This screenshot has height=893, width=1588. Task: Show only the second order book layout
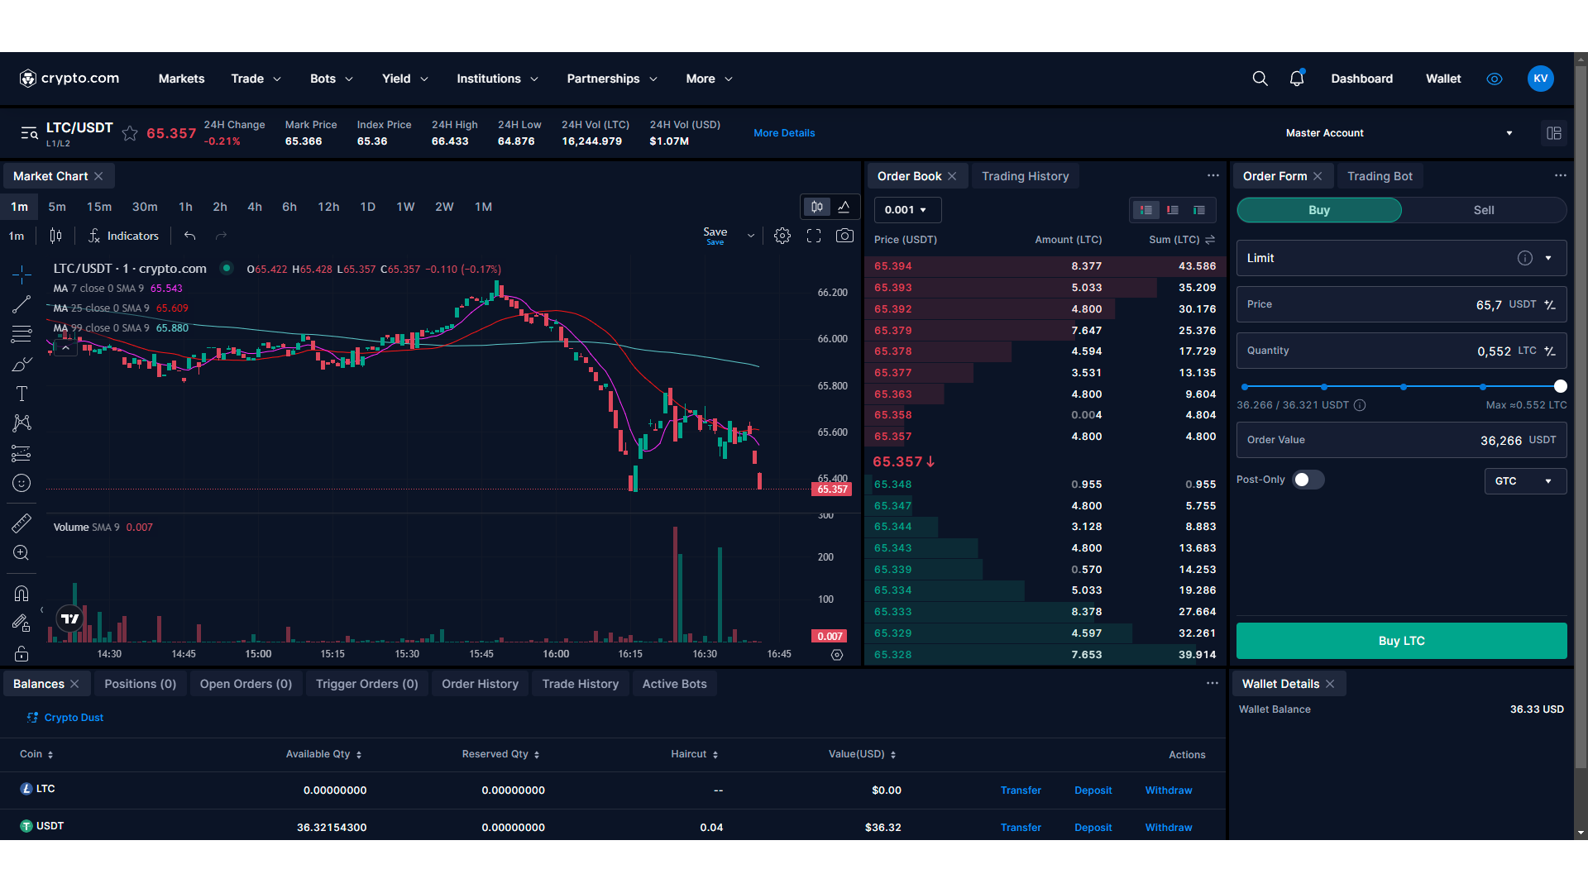click(x=1173, y=210)
